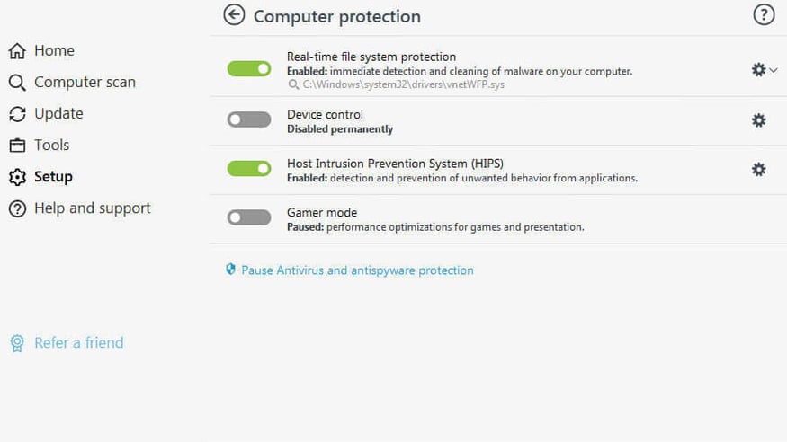Open Real-time file system protection gear settings
Image resolution: width=787 pixels, height=442 pixels.
758,69
